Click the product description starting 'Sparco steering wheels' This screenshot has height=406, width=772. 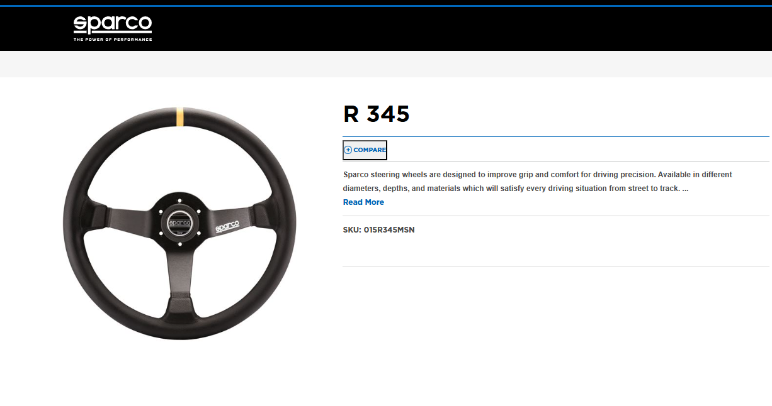pos(538,182)
